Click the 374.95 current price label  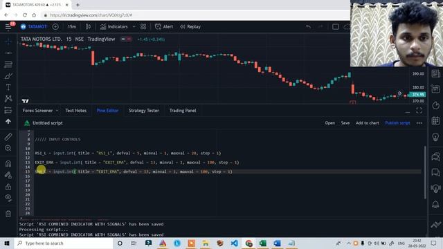click(x=418, y=95)
